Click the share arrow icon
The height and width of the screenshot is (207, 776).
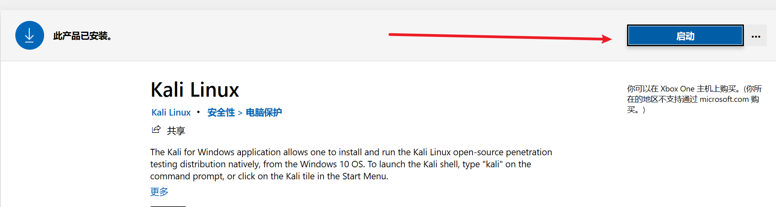[x=156, y=130]
